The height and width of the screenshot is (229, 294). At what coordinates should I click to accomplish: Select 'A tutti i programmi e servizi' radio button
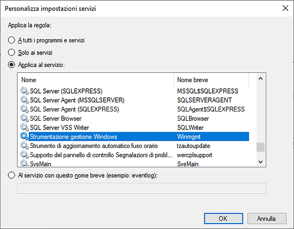pos(11,40)
